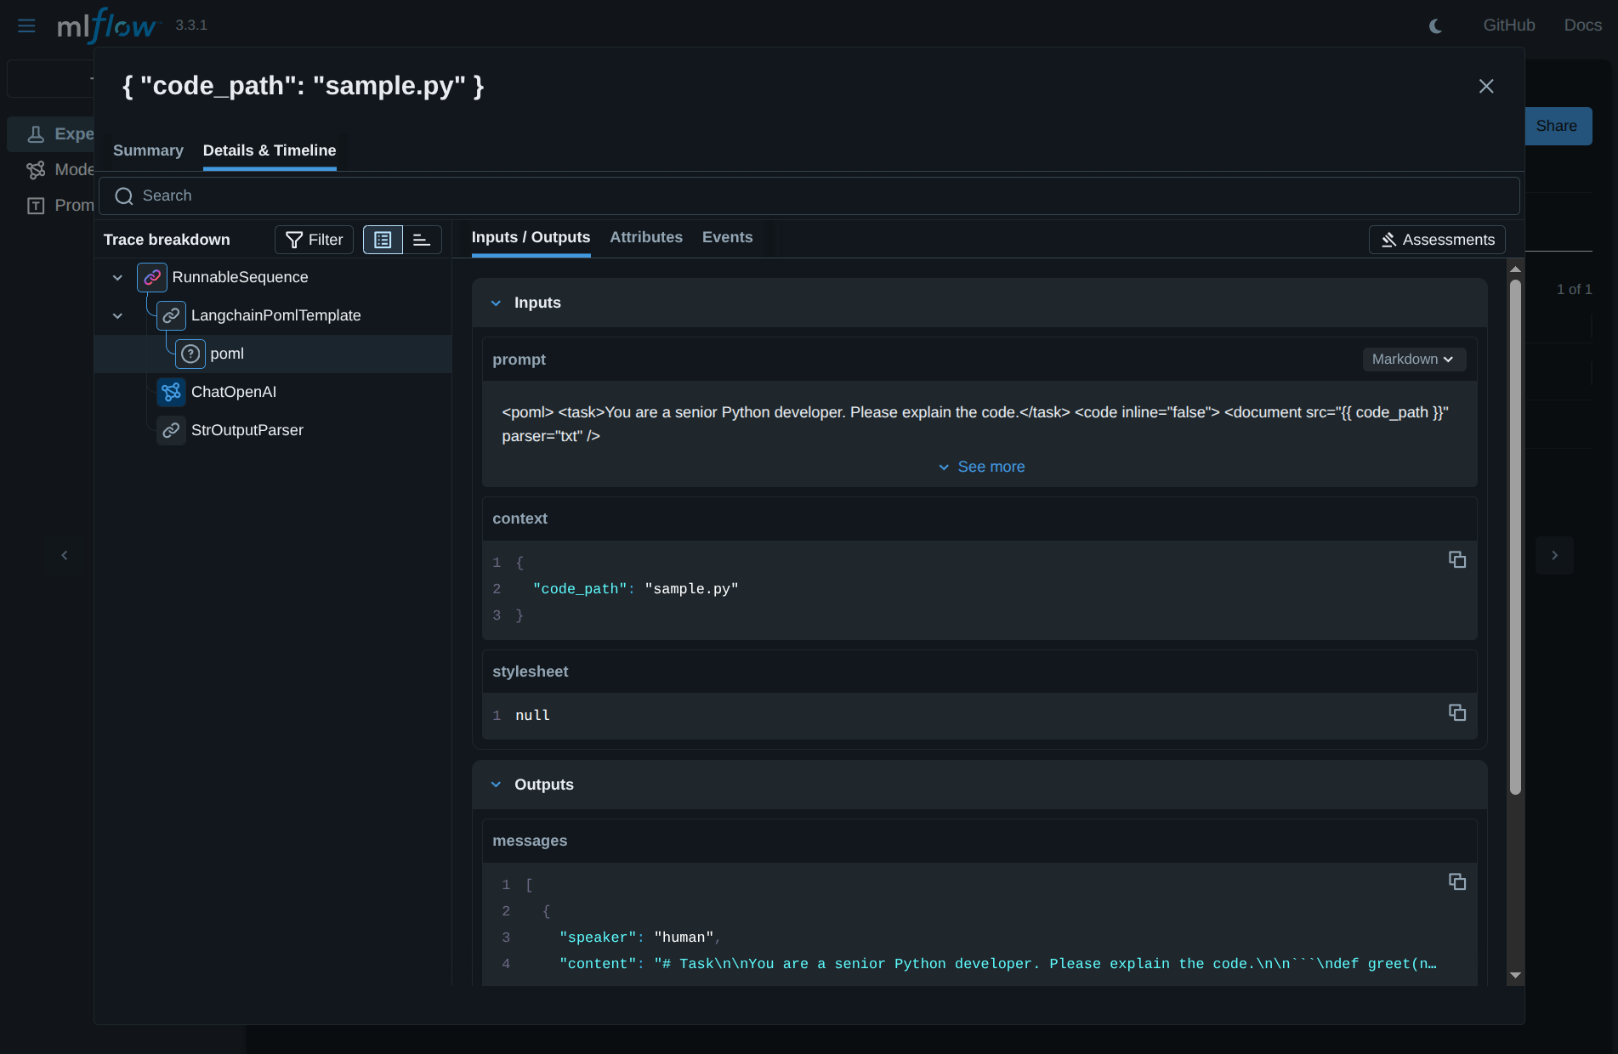Image resolution: width=1618 pixels, height=1054 pixels.
Task: Close the trace details dialog
Action: (x=1486, y=87)
